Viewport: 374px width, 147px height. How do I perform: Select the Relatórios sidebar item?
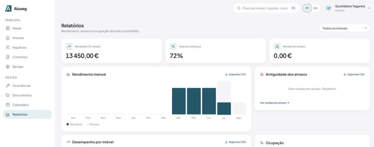[x=27, y=115]
